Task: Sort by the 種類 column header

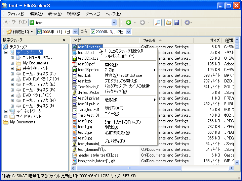Action: point(228,41)
